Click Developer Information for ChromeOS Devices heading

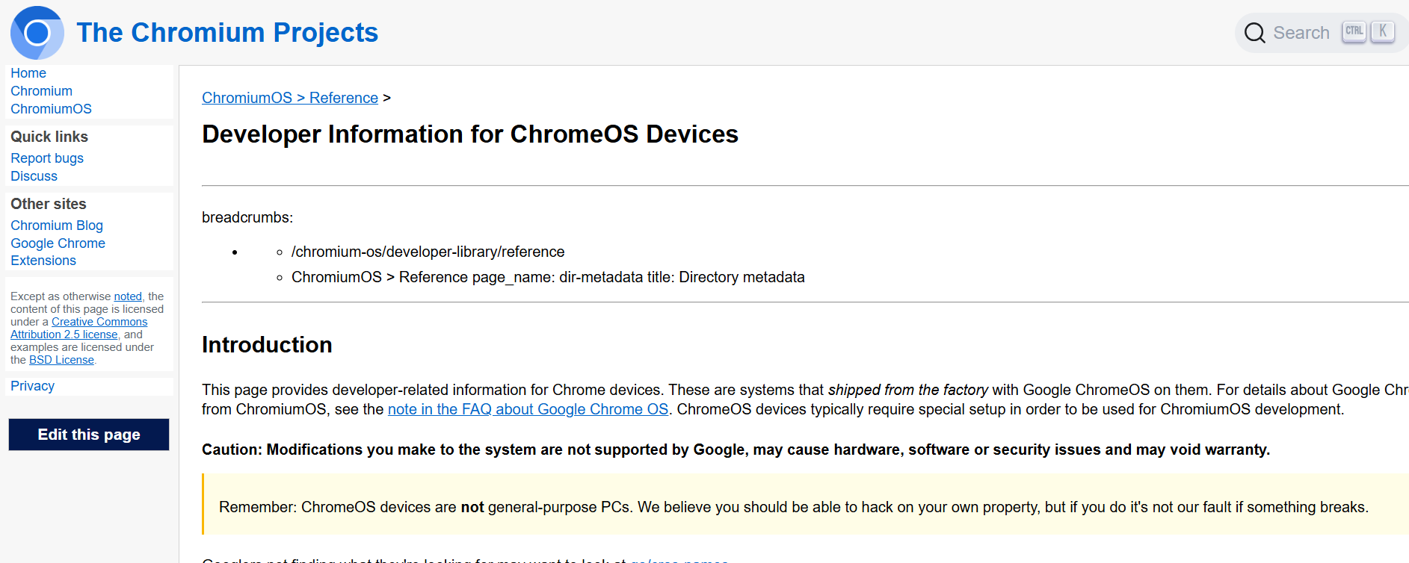point(470,134)
